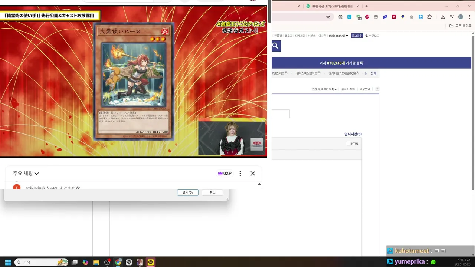Viewport: 475px width, 267px height.
Task: Open the media control icon in Chrome toolbar
Action: [452, 17]
